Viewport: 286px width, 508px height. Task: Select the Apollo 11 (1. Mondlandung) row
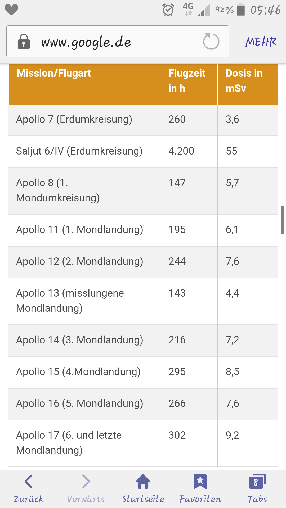[79, 230]
